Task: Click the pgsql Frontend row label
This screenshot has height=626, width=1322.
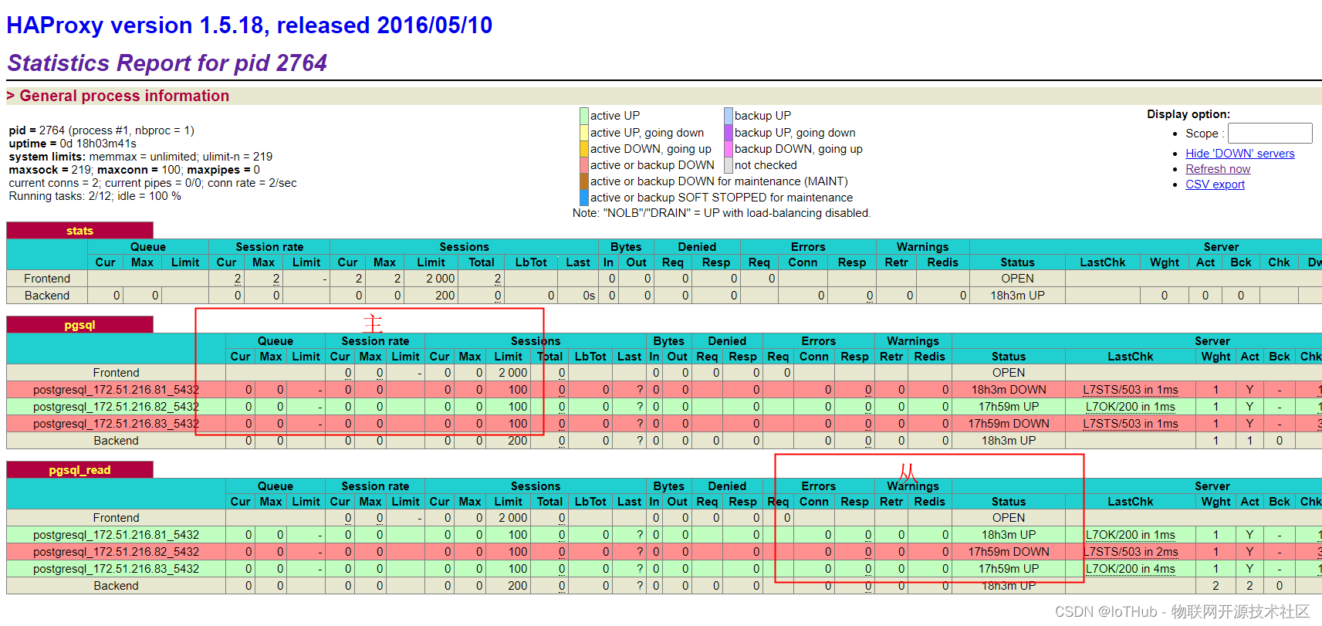Action: tap(116, 373)
